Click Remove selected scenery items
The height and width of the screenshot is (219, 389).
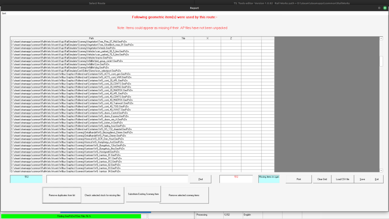[x=184, y=195]
